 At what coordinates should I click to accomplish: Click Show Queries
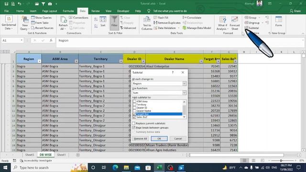pyautogui.click(x=42, y=18)
